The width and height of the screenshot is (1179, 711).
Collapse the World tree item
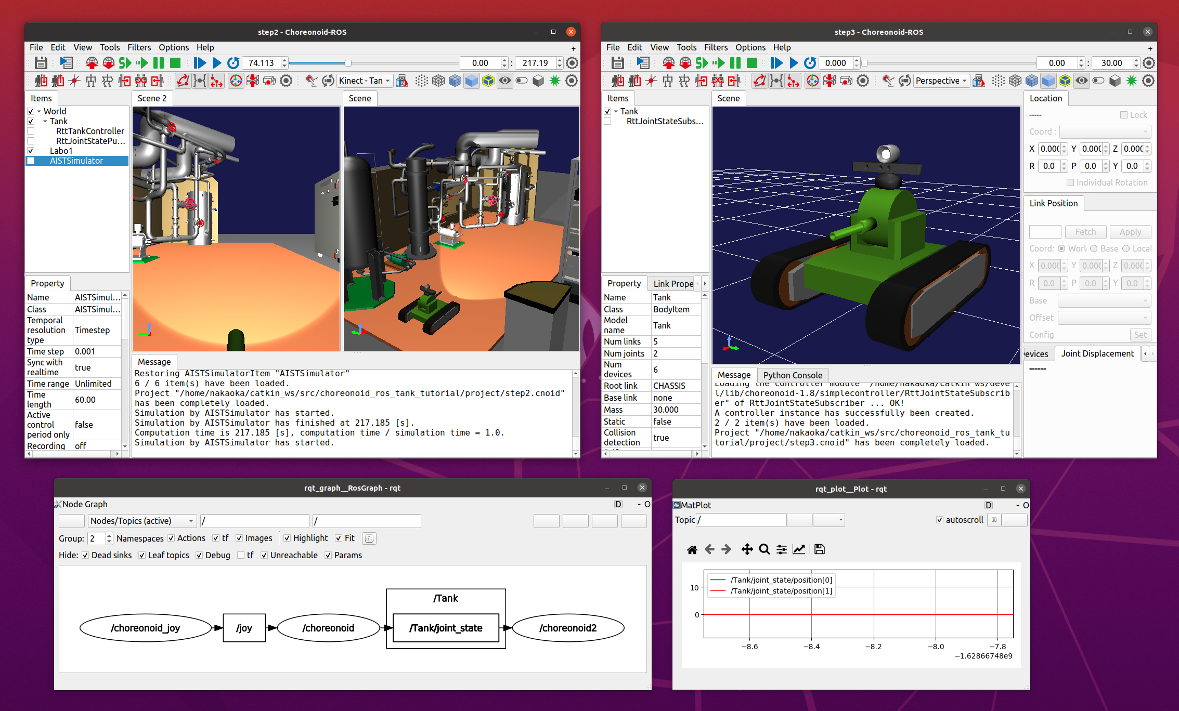point(39,111)
